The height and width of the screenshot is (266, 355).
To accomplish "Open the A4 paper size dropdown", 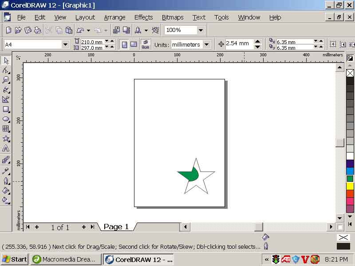I will click(x=65, y=45).
